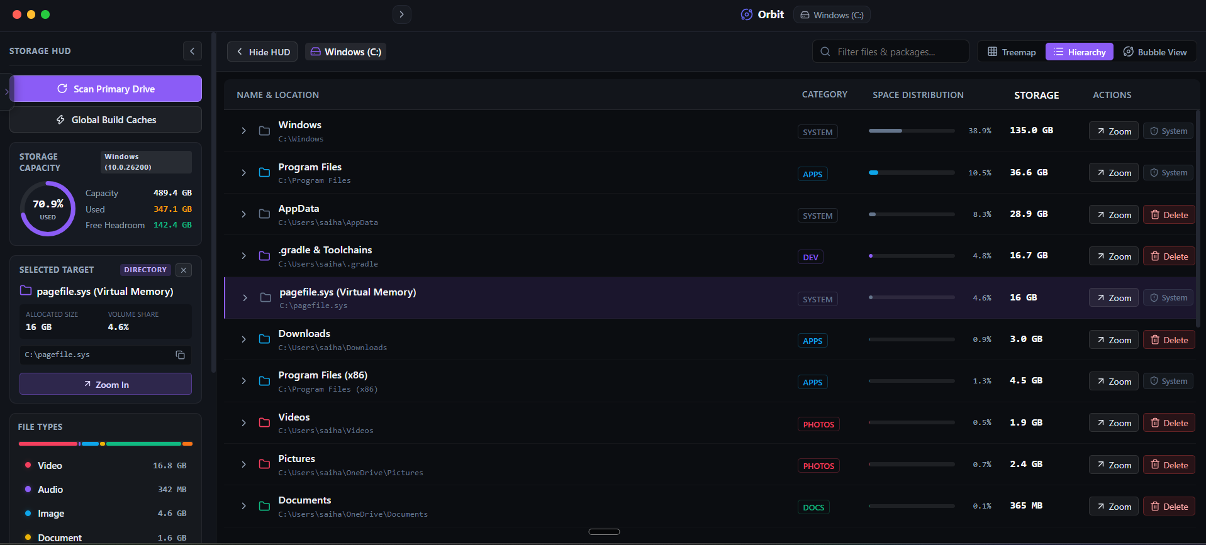Open Global Build Caches
The width and height of the screenshot is (1206, 545).
(106, 119)
